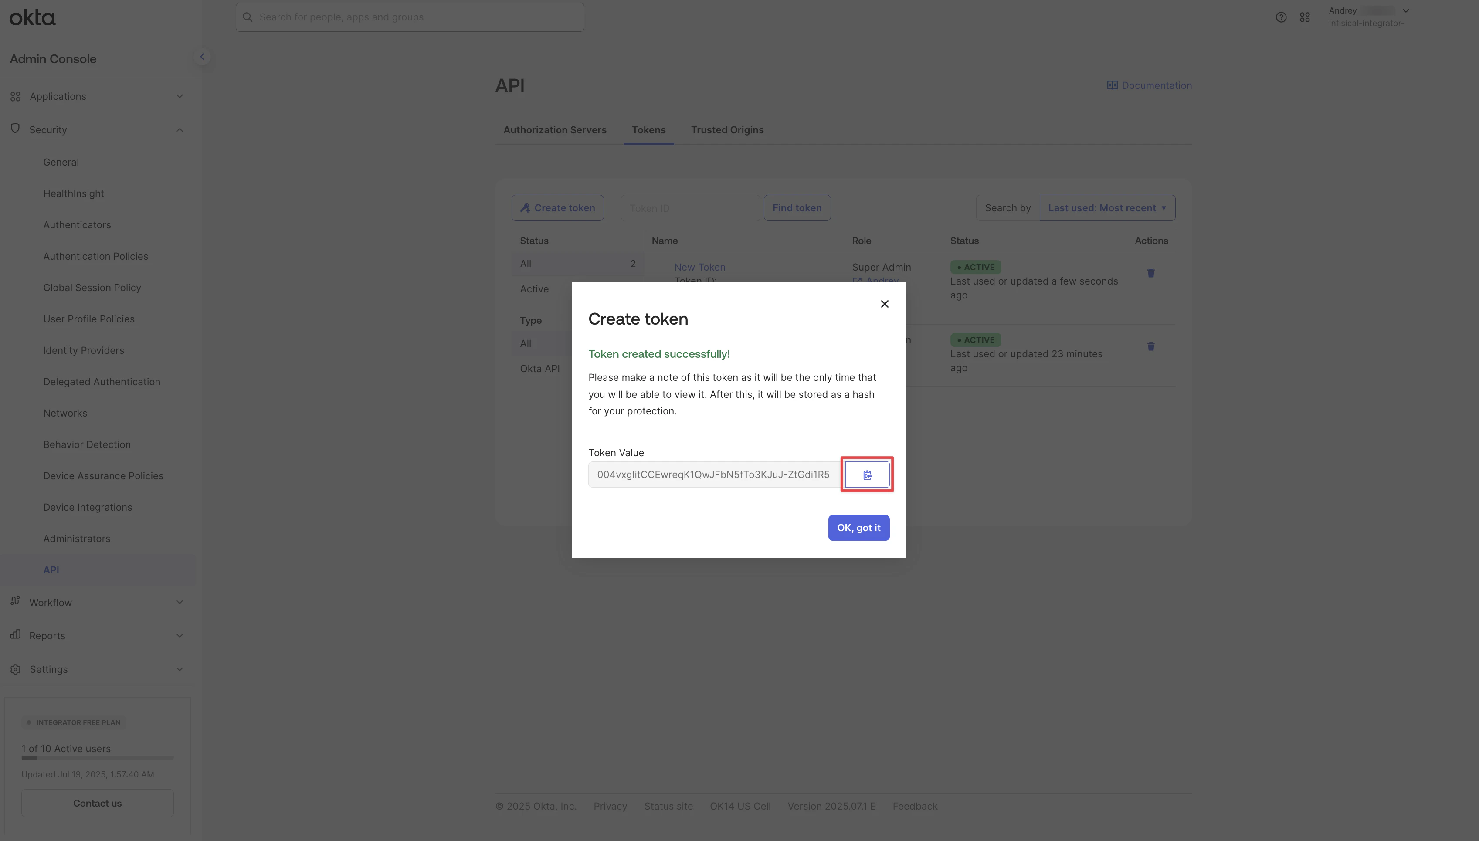Open the Status site footer link

click(669, 806)
